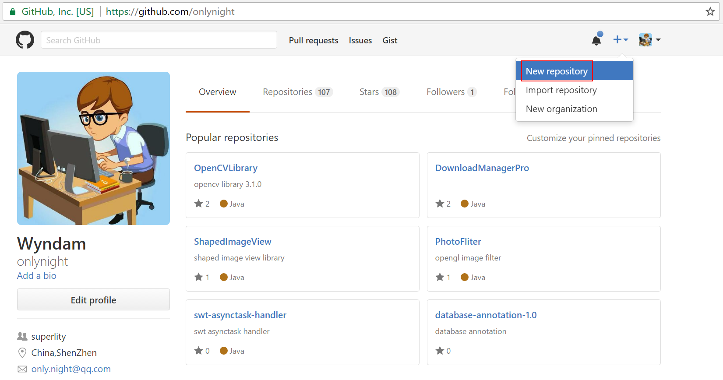The image size is (723, 380).
Task: Click the 'shaped image view library' description
Action: (239, 258)
